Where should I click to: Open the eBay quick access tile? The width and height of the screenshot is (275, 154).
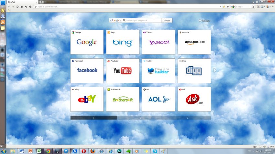(87, 99)
